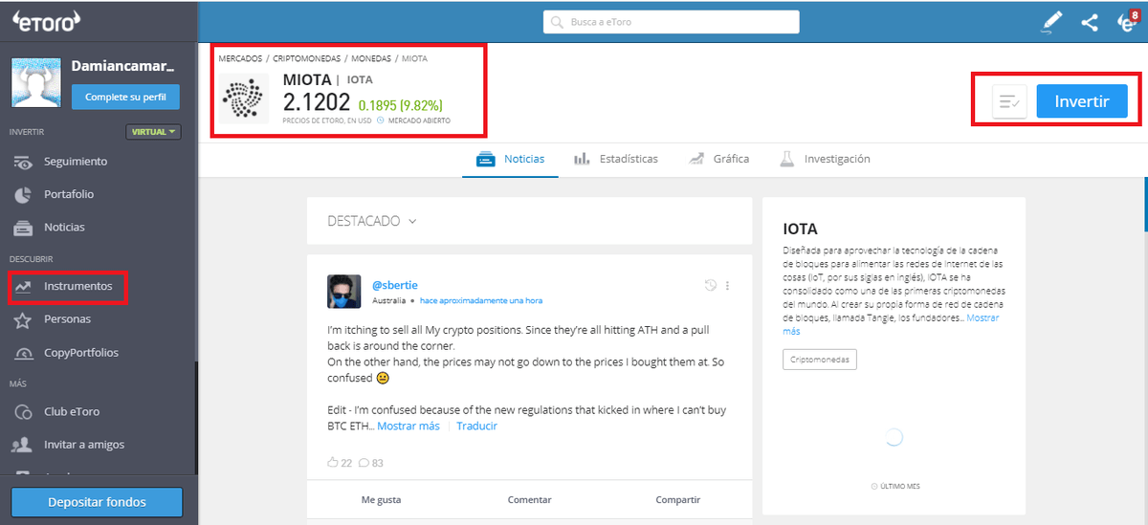Click Criptomonedas tag in IOTA panel
Screen dimensions: 1148x525
coord(819,360)
